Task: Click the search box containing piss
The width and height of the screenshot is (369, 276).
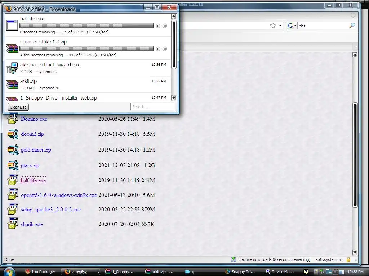Action: click(323, 26)
